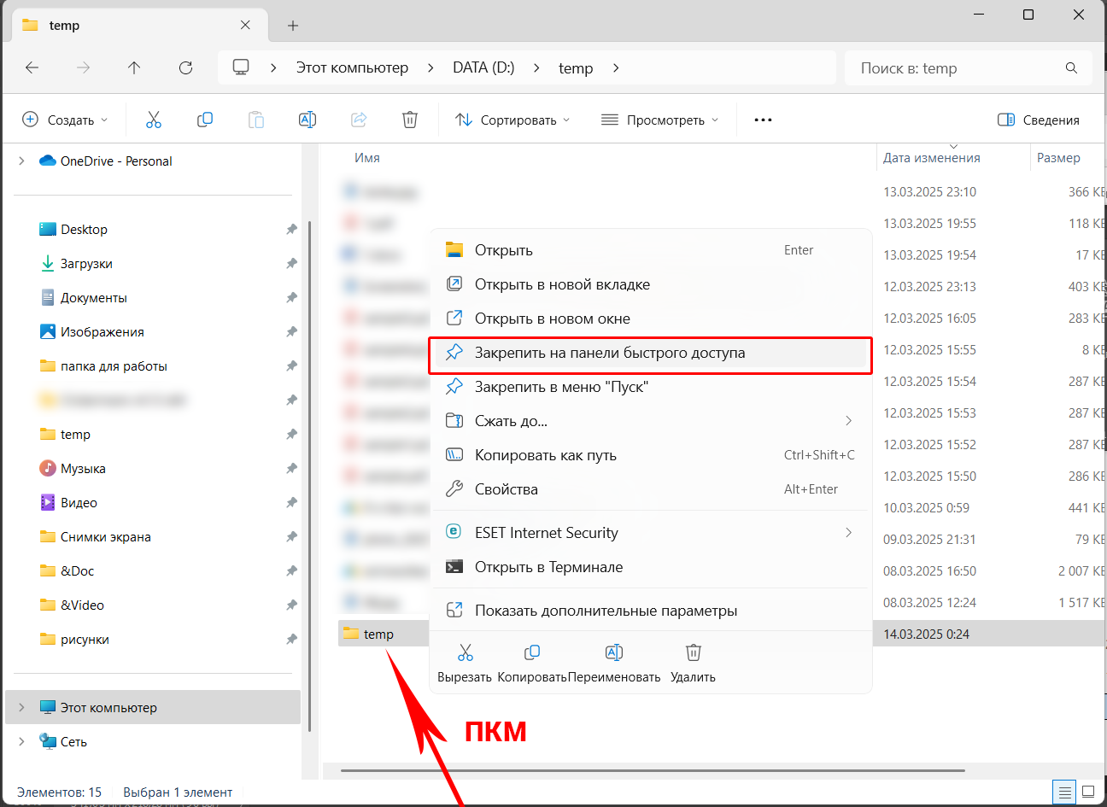Open the pinned temp folder in the sidebar
The width and height of the screenshot is (1107, 807).
point(75,434)
